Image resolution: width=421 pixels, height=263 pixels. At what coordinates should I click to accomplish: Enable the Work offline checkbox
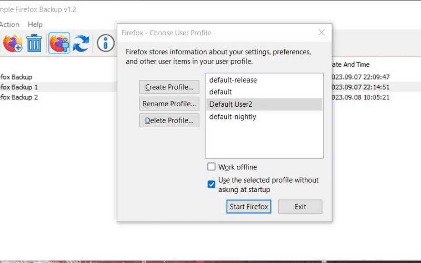click(212, 167)
